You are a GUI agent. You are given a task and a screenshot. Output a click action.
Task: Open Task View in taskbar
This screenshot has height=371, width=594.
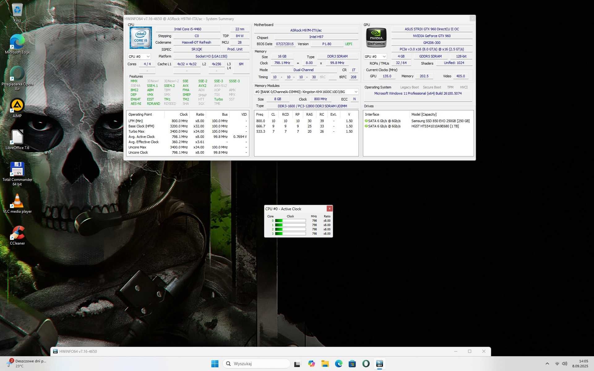coord(297,364)
